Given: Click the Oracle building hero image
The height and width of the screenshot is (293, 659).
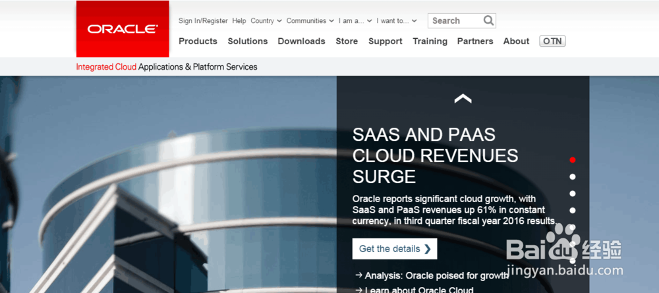Looking at the screenshot, I should (x=168, y=185).
